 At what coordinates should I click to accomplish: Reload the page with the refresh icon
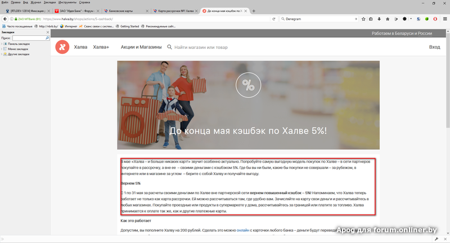[x=274, y=19]
